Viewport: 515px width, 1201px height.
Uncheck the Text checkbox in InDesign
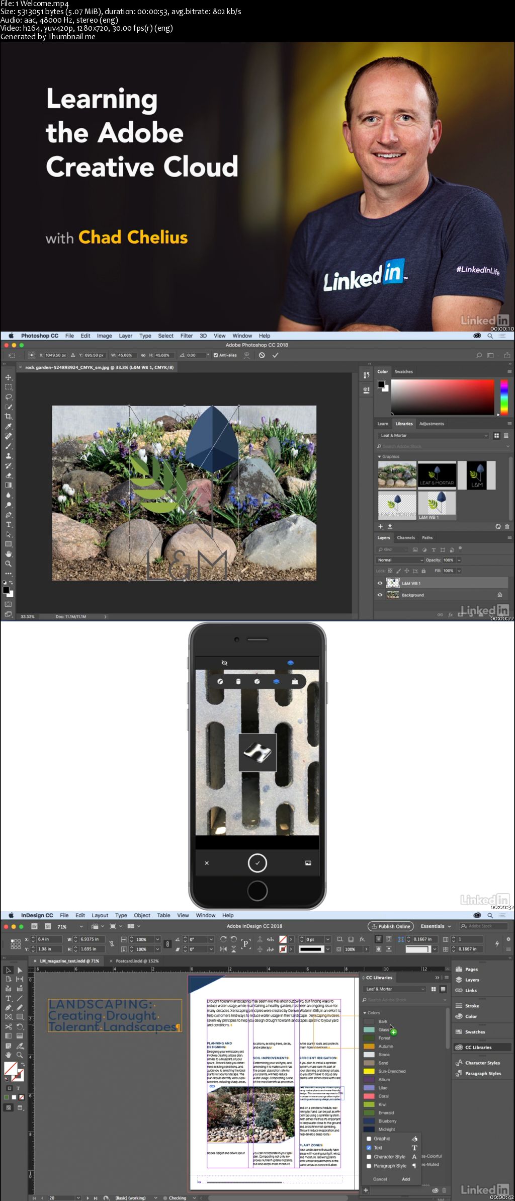click(x=369, y=1148)
